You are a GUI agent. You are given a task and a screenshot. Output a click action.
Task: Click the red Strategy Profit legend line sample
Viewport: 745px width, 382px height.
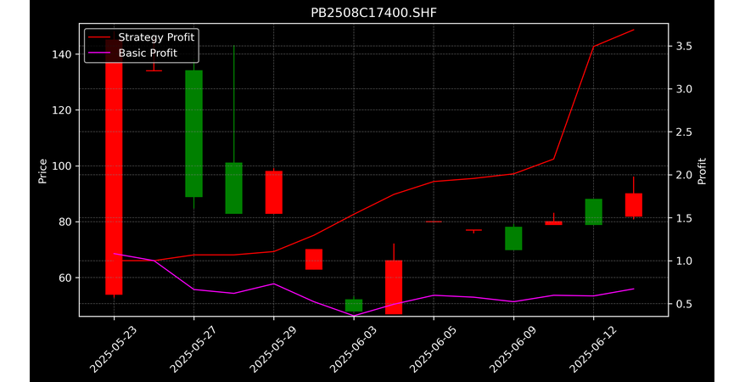pos(99,37)
